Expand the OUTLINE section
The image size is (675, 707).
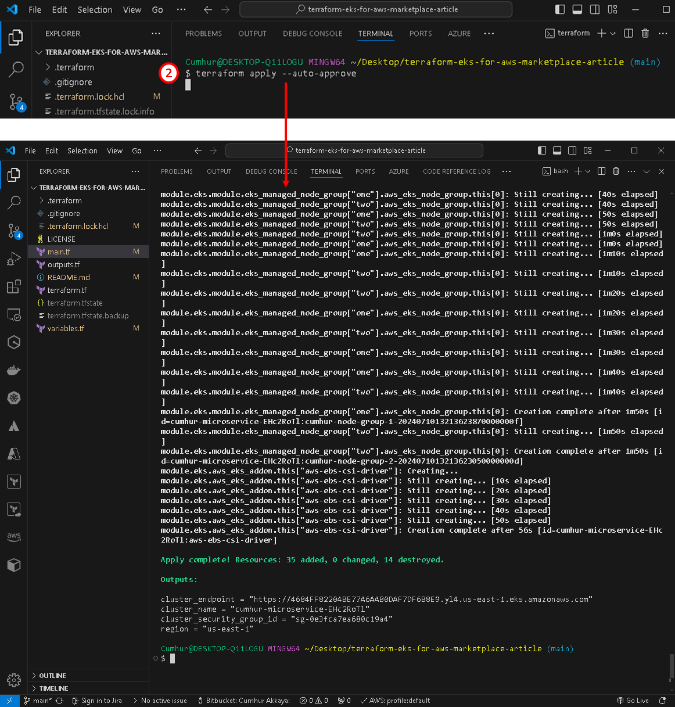point(88,676)
